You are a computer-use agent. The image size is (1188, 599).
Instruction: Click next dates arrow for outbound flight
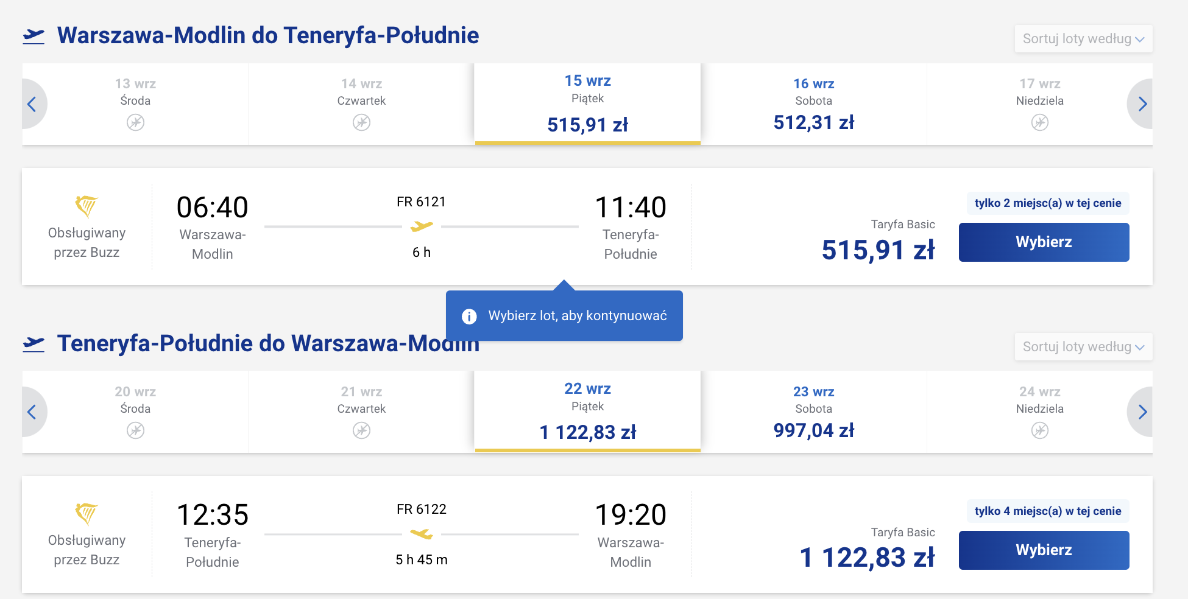tap(1142, 104)
